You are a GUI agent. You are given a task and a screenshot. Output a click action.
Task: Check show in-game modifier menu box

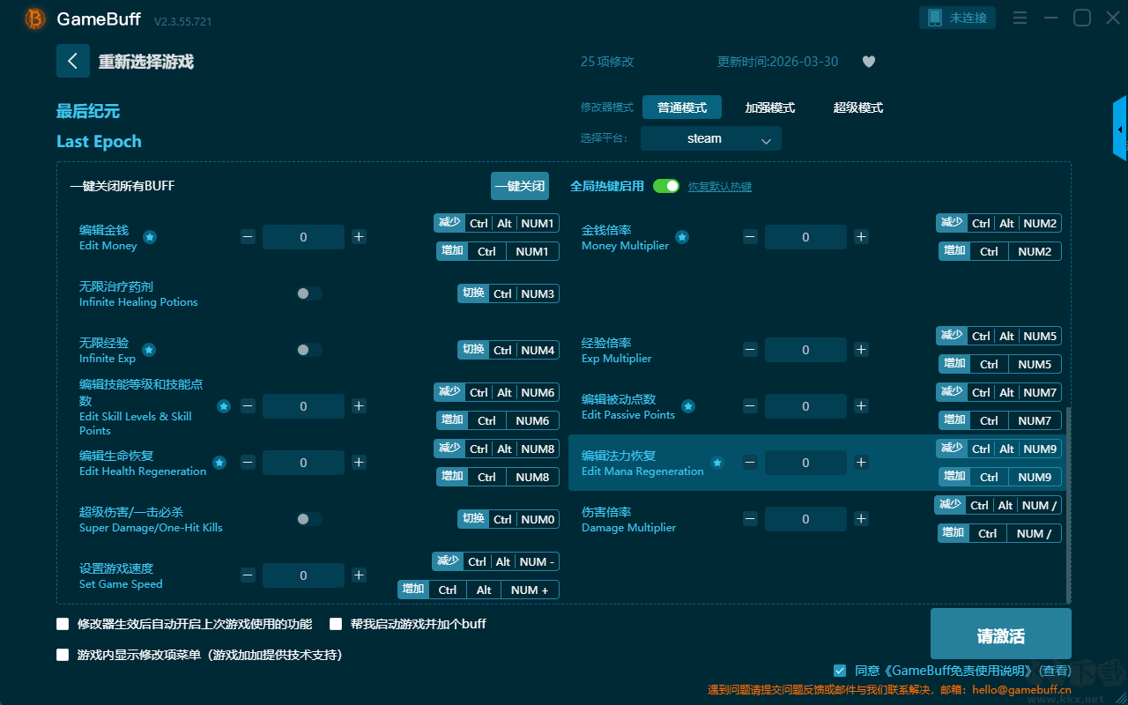click(x=63, y=655)
